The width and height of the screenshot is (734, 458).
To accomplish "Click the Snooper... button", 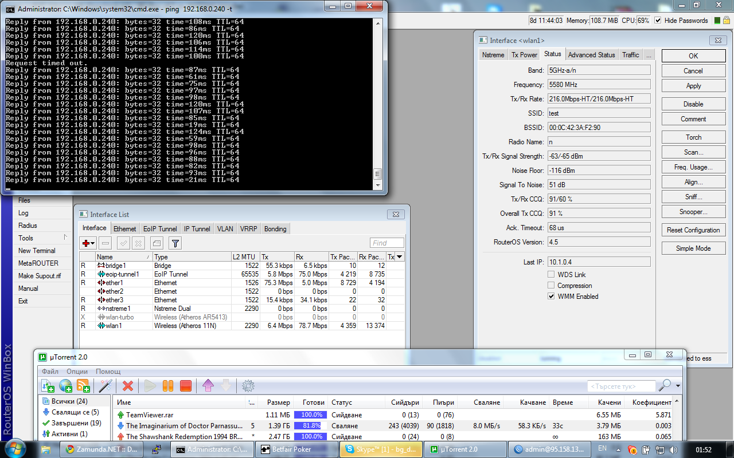I will pyautogui.click(x=693, y=212).
